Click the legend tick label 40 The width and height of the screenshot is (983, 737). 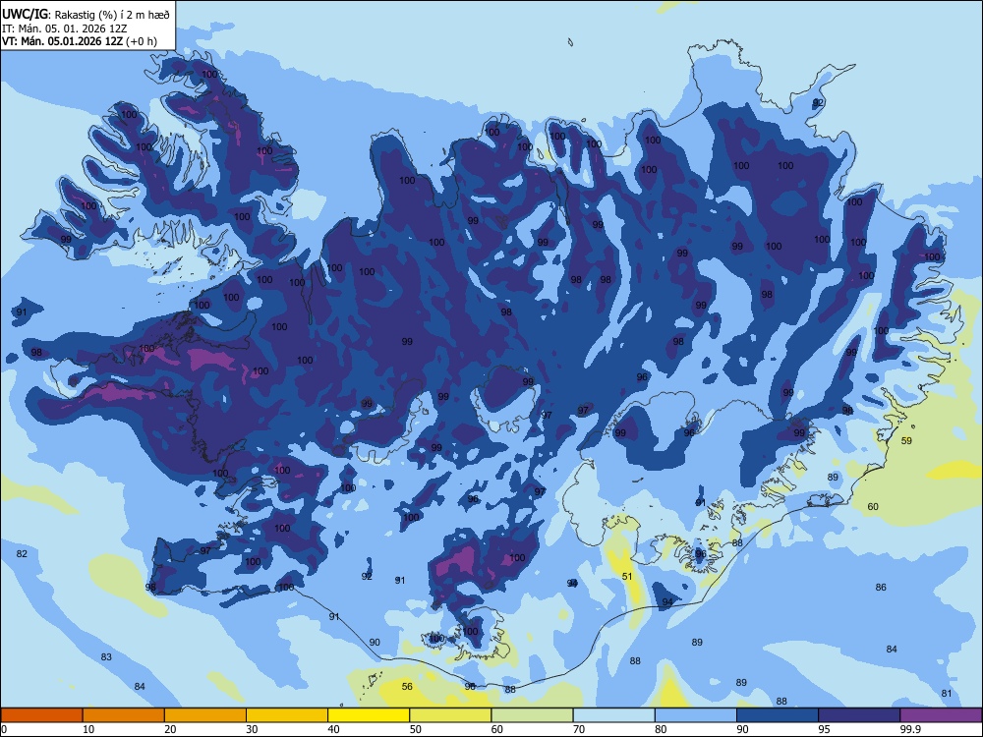334,729
